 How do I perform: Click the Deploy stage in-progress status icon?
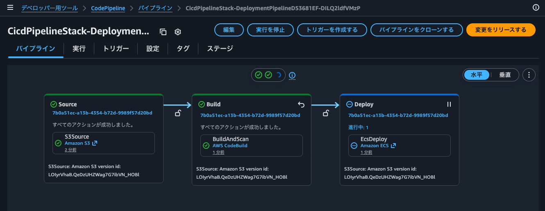click(x=349, y=104)
